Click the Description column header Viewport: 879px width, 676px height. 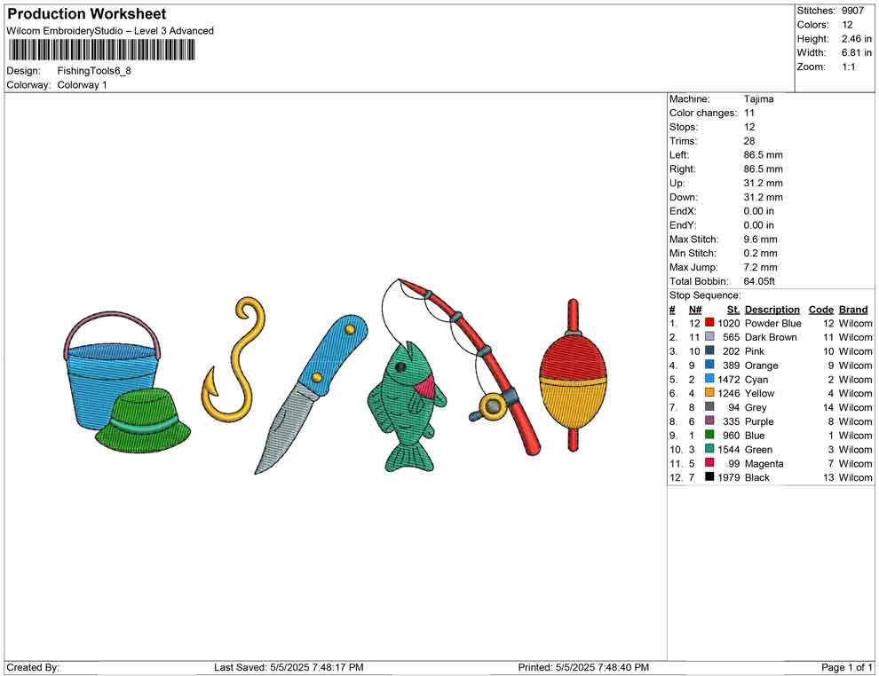point(772,310)
